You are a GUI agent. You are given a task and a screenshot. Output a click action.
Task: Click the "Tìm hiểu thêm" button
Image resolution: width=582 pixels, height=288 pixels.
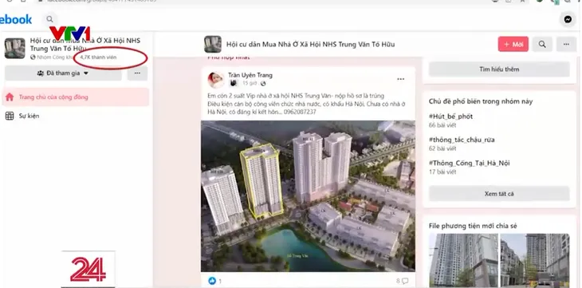pyautogui.click(x=499, y=69)
